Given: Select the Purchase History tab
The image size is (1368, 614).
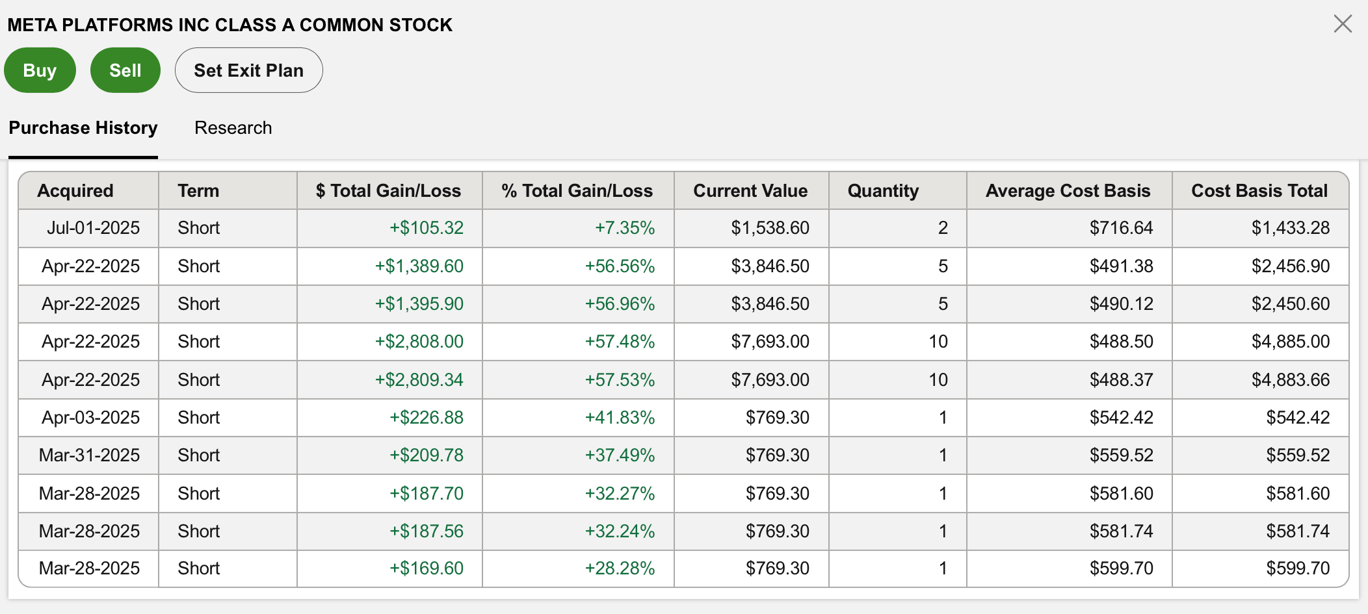Looking at the screenshot, I should click(83, 128).
